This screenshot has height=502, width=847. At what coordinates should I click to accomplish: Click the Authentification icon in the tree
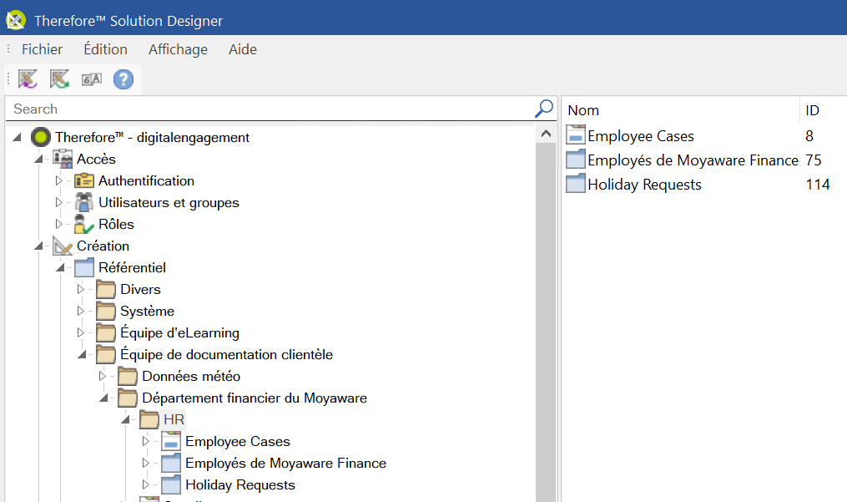point(84,180)
